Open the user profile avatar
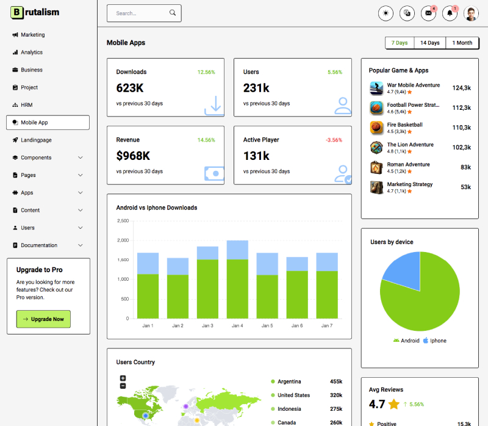Viewport: 488px width, 426px height. coord(471,13)
